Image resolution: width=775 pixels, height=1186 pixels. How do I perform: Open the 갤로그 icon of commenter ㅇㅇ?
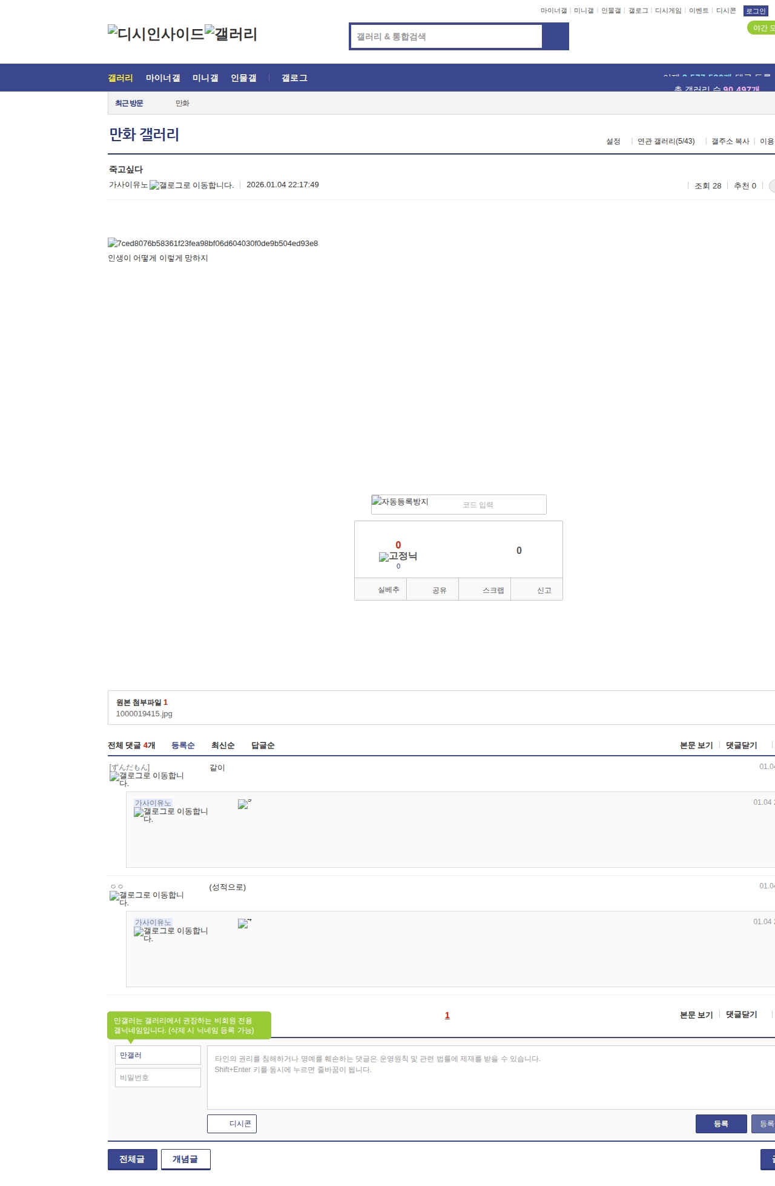147,898
